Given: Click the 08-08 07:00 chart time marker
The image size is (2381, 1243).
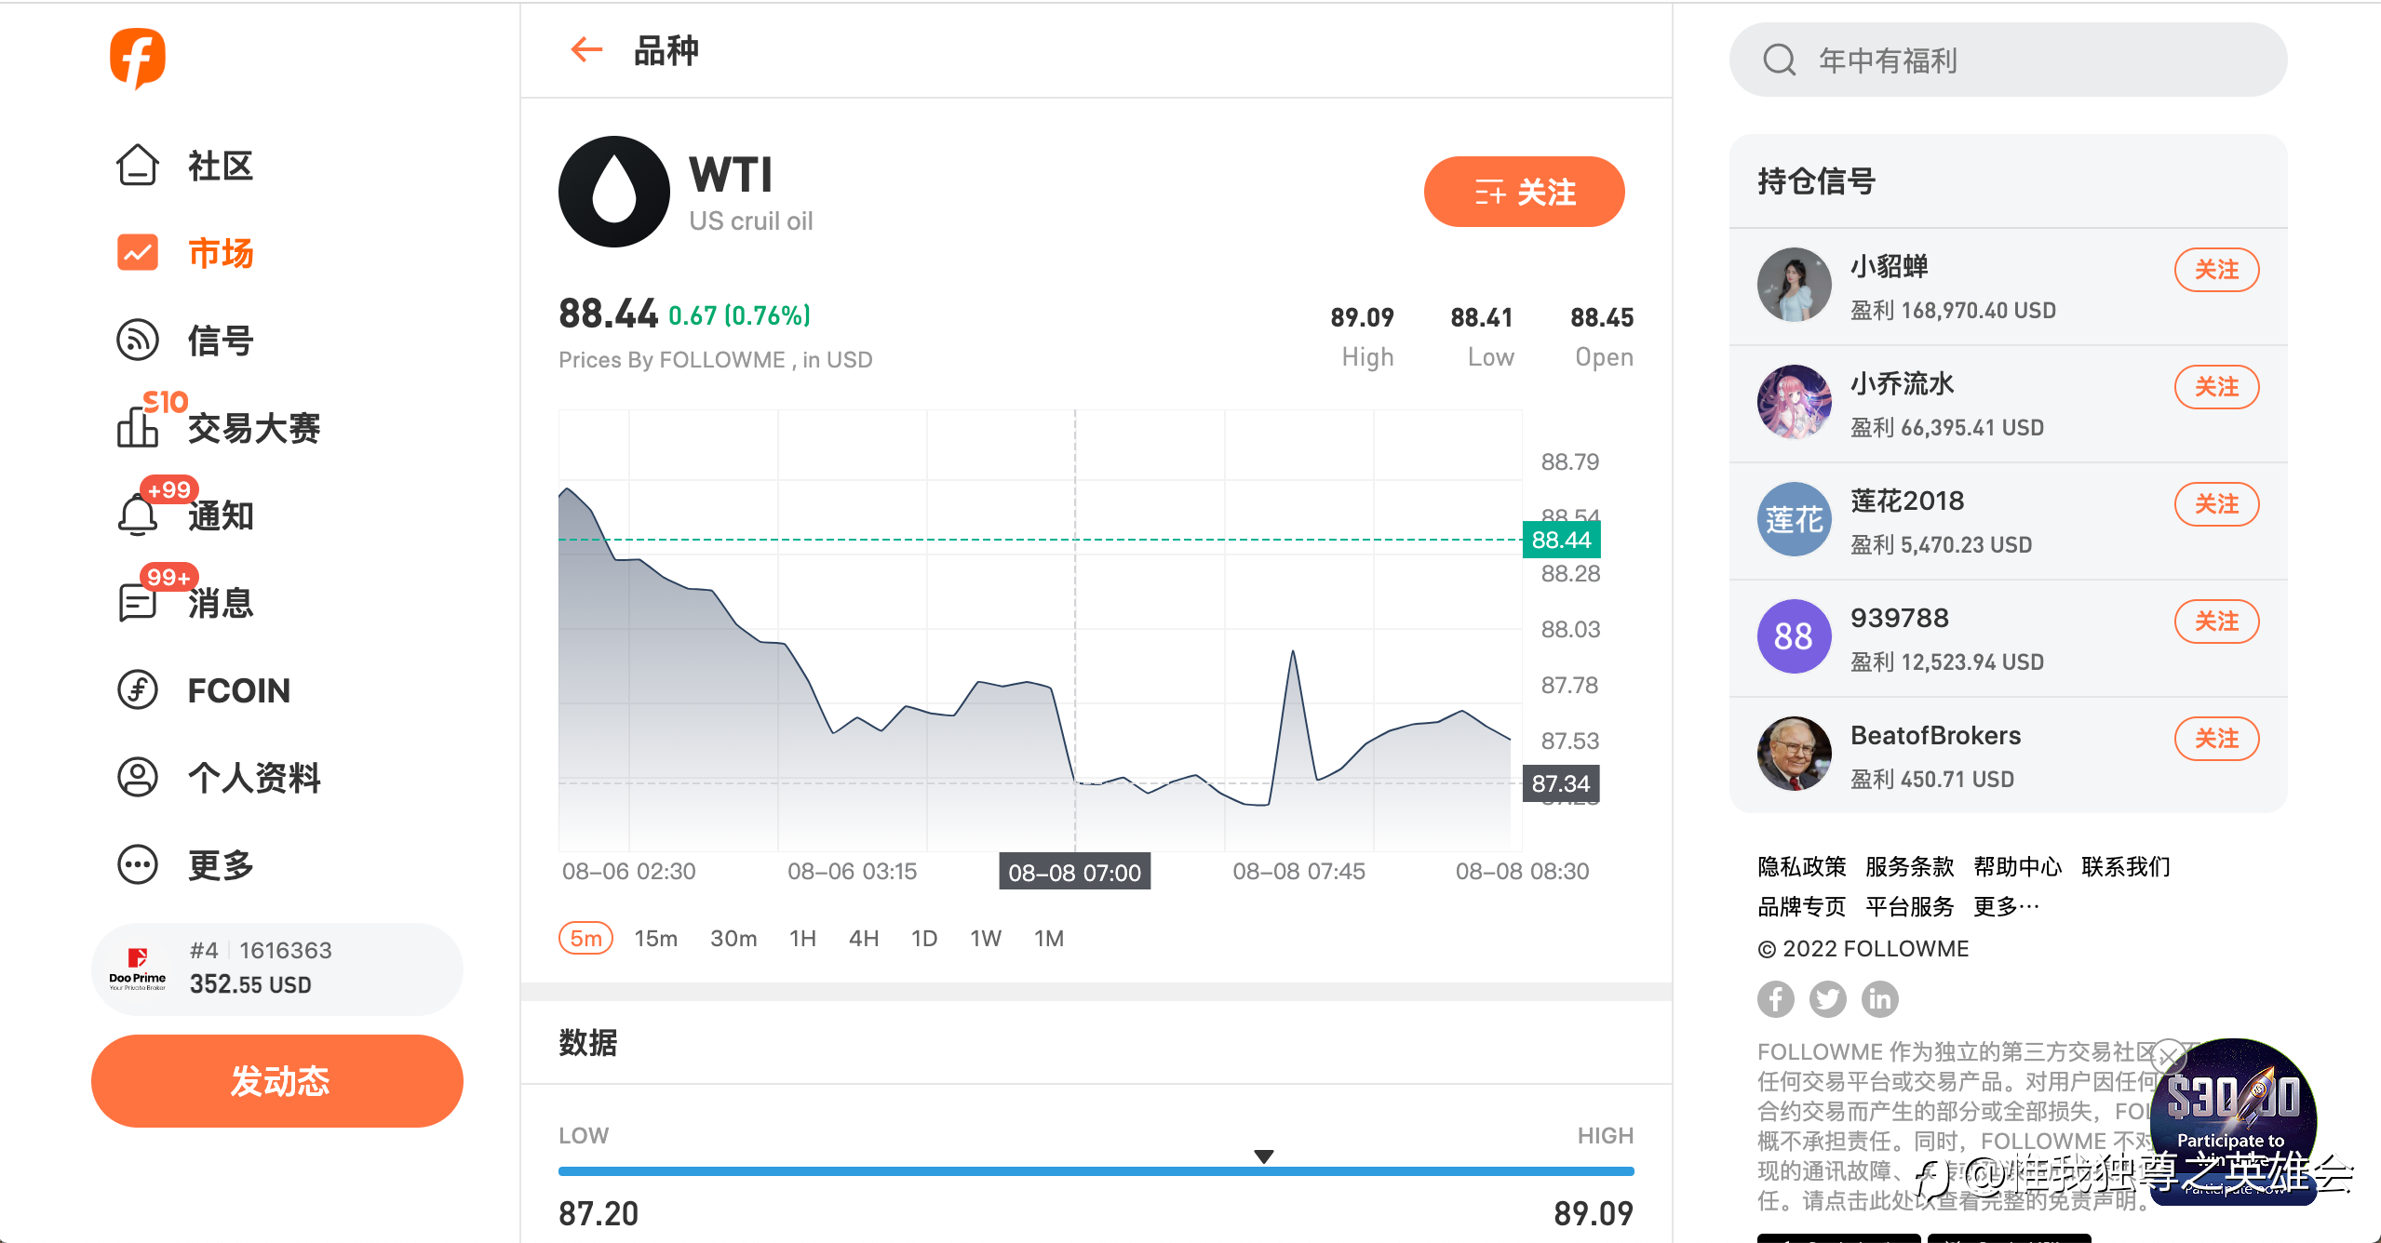Looking at the screenshot, I should [1074, 873].
